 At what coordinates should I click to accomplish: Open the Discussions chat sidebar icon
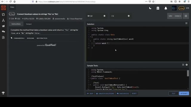point(3,32)
